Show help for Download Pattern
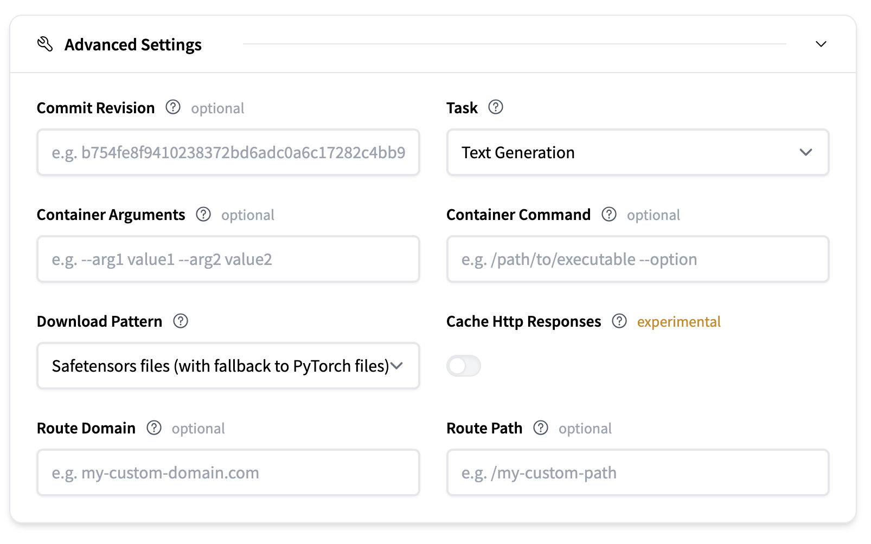Screen dimensions: 871x544 (181, 321)
